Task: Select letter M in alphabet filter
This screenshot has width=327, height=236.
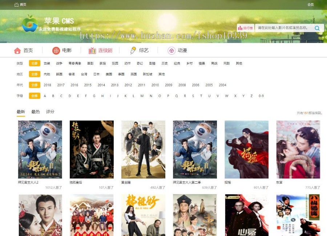Action: (142, 96)
